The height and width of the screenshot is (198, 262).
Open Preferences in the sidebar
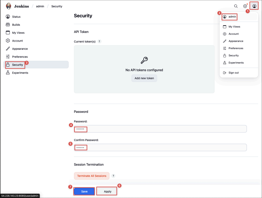(36, 57)
